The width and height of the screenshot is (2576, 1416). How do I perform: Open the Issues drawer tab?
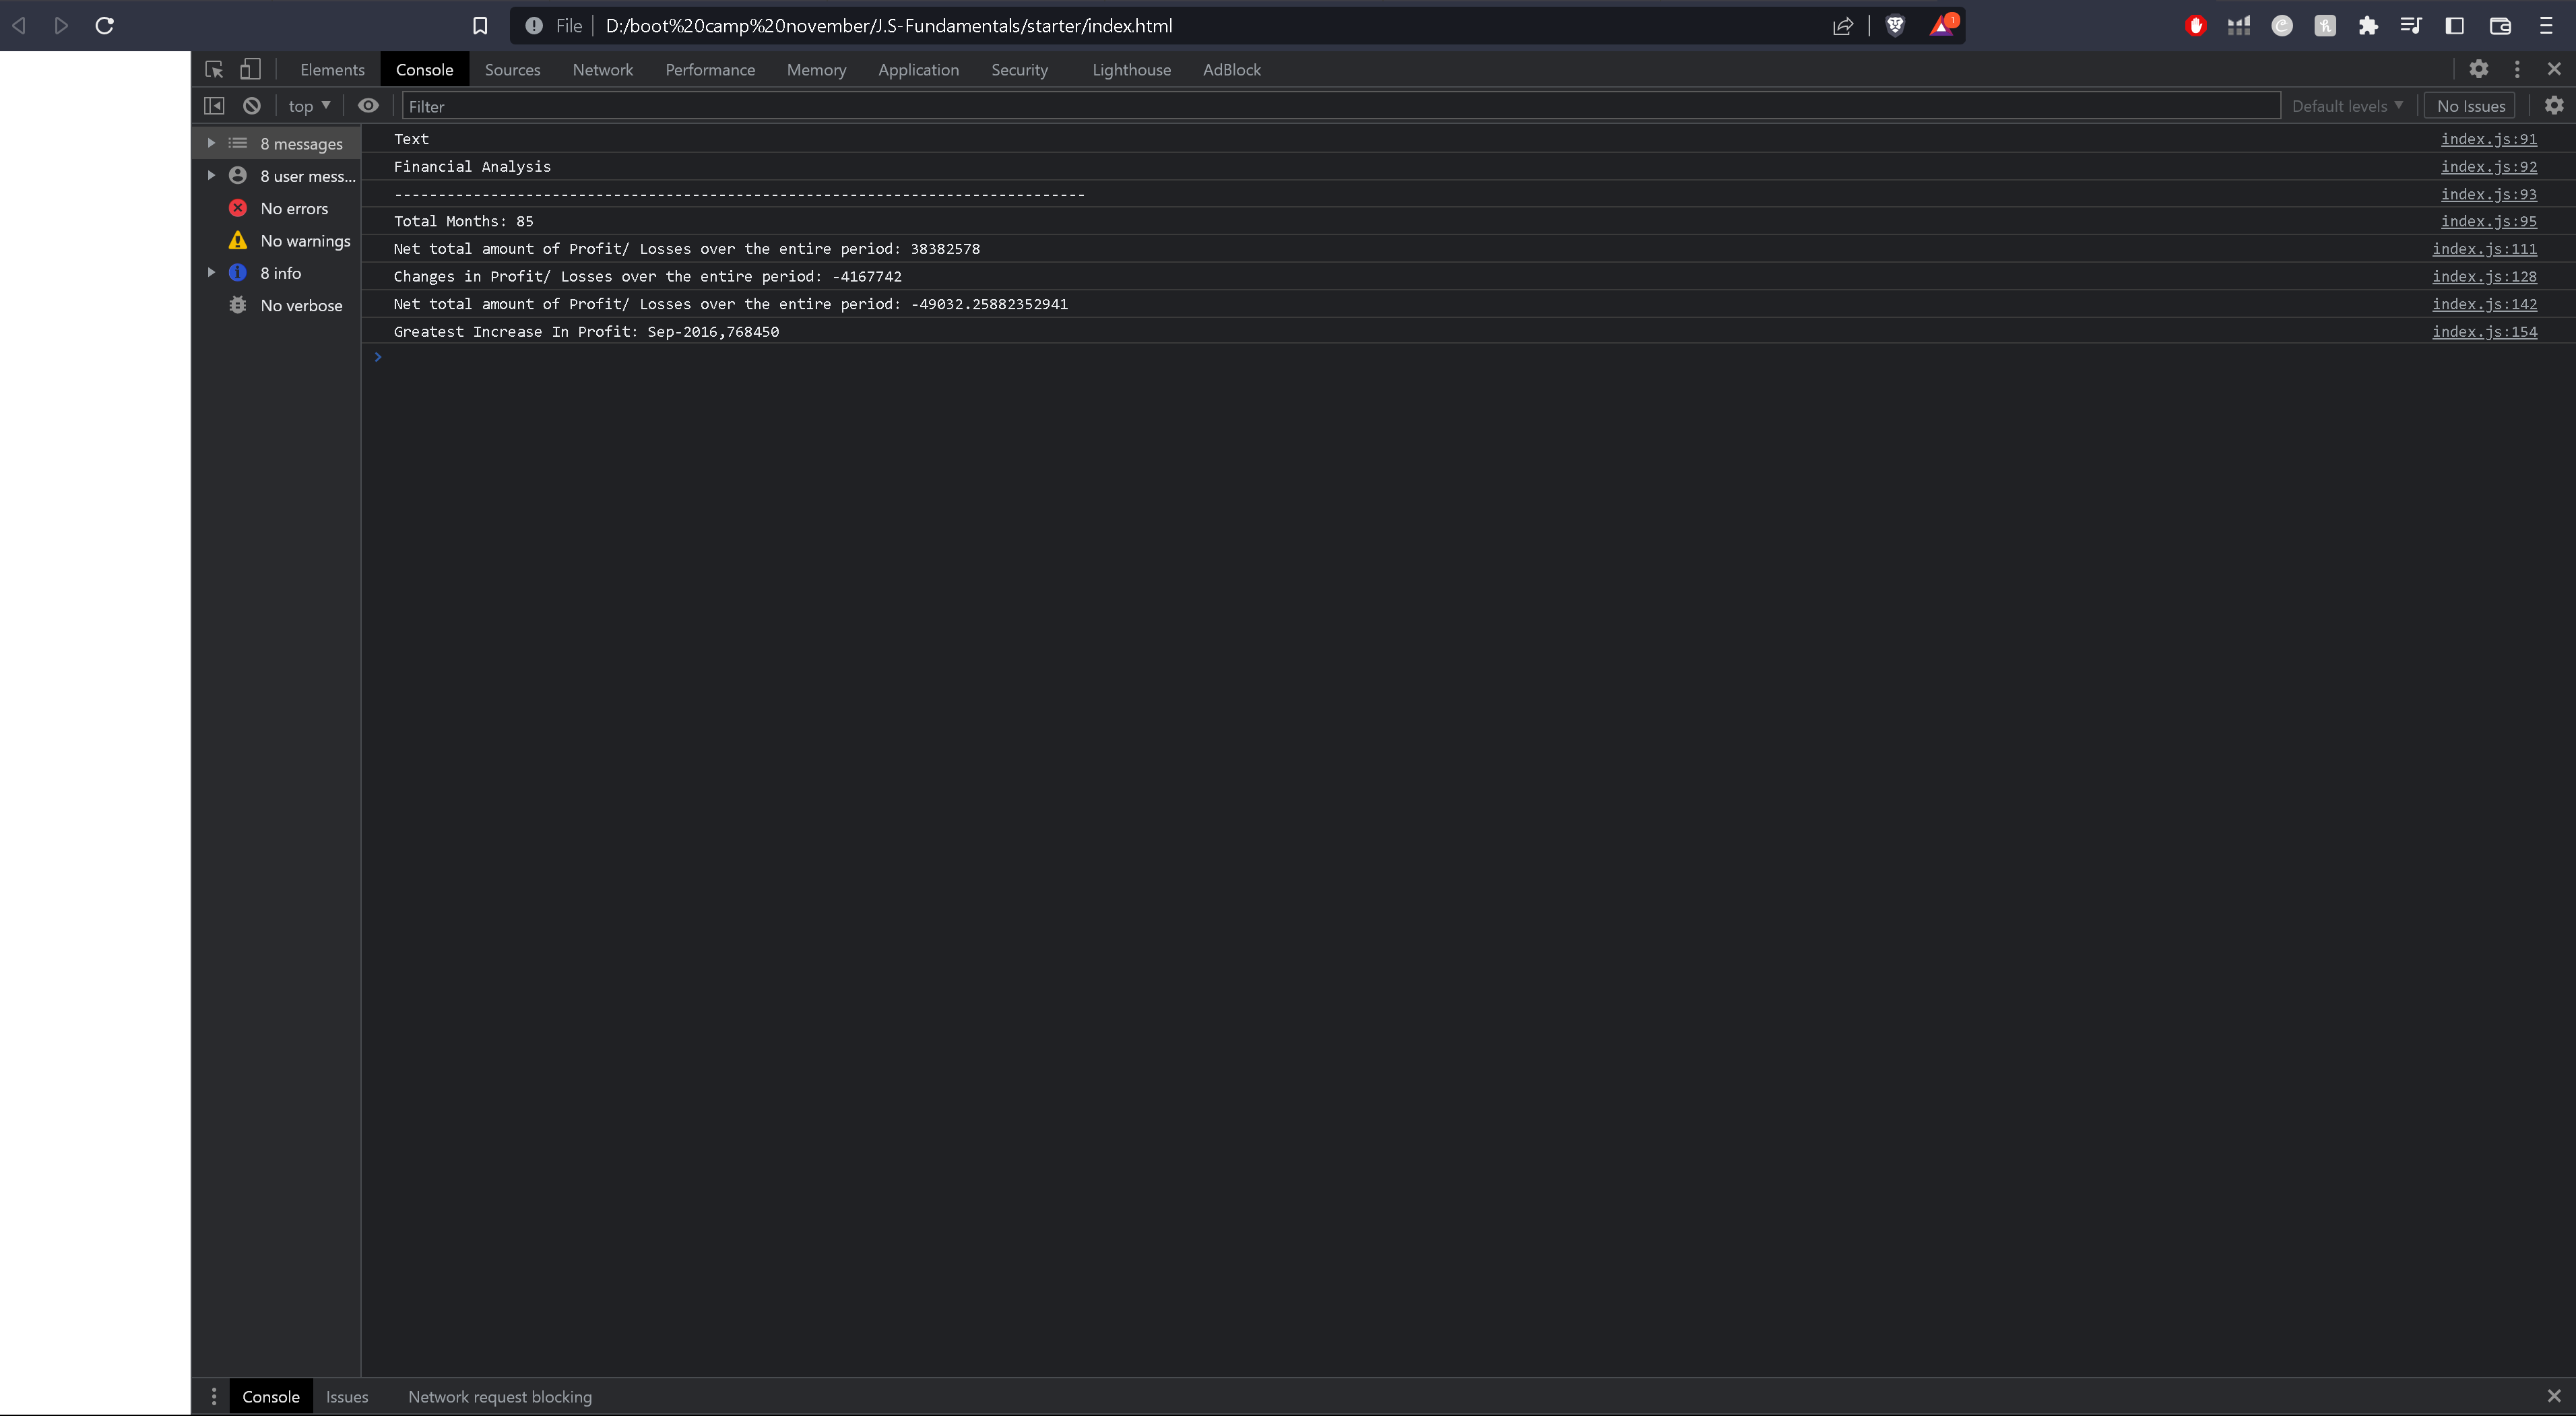(347, 1396)
